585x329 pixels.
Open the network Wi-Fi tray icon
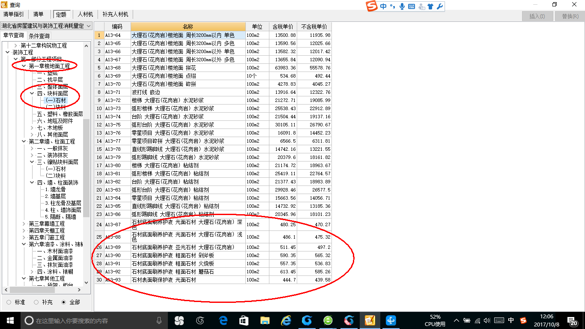[478, 320]
